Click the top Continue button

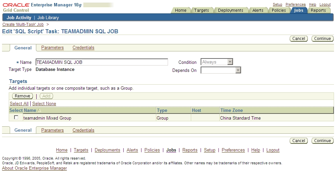322,38
